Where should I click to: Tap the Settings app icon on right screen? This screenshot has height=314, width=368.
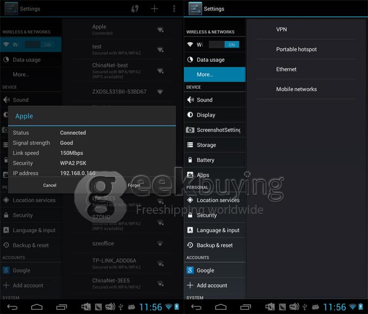coord(195,9)
